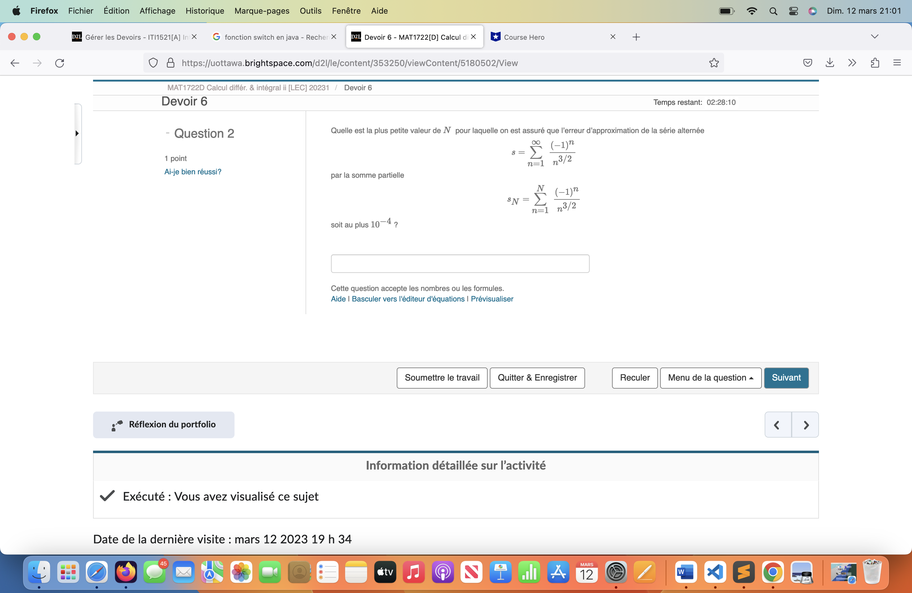Expand the left quiz sidebar panel
Screen dimensions: 912x593
point(77,134)
